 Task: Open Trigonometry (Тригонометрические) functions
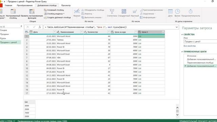tap(152, 10)
